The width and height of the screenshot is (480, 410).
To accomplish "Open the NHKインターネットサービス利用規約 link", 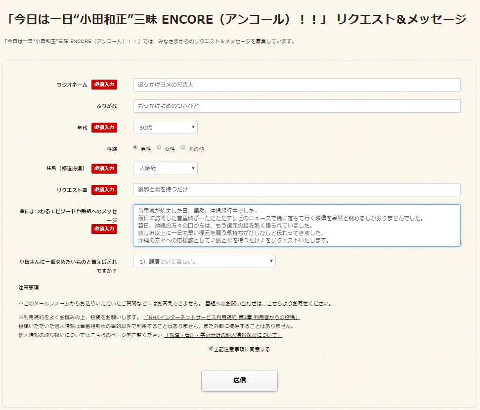I will [221, 317].
